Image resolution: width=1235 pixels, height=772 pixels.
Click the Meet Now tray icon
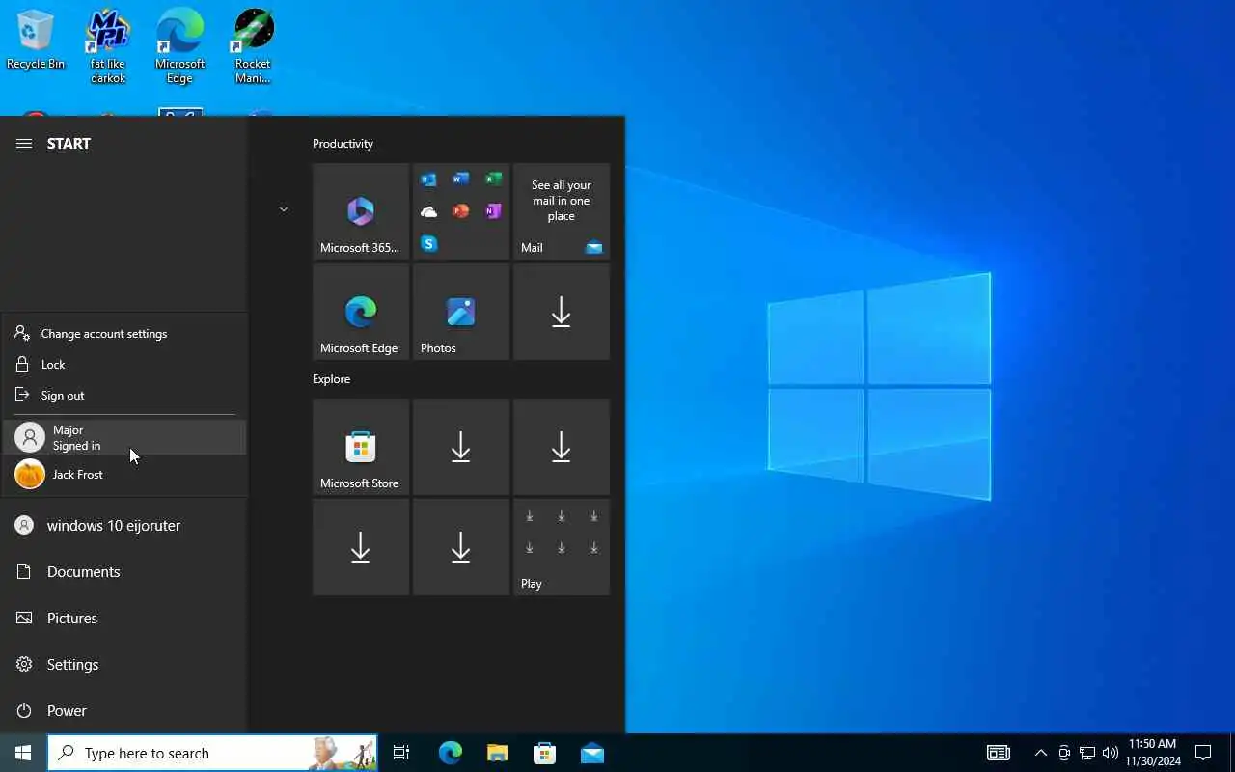coord(1064,753)
